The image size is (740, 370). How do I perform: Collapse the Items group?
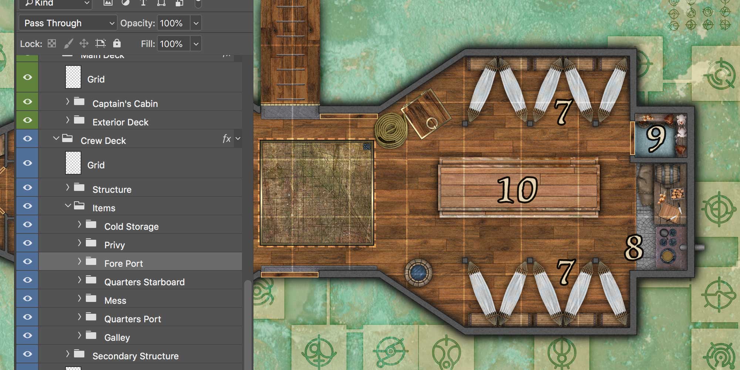[68, 205]
